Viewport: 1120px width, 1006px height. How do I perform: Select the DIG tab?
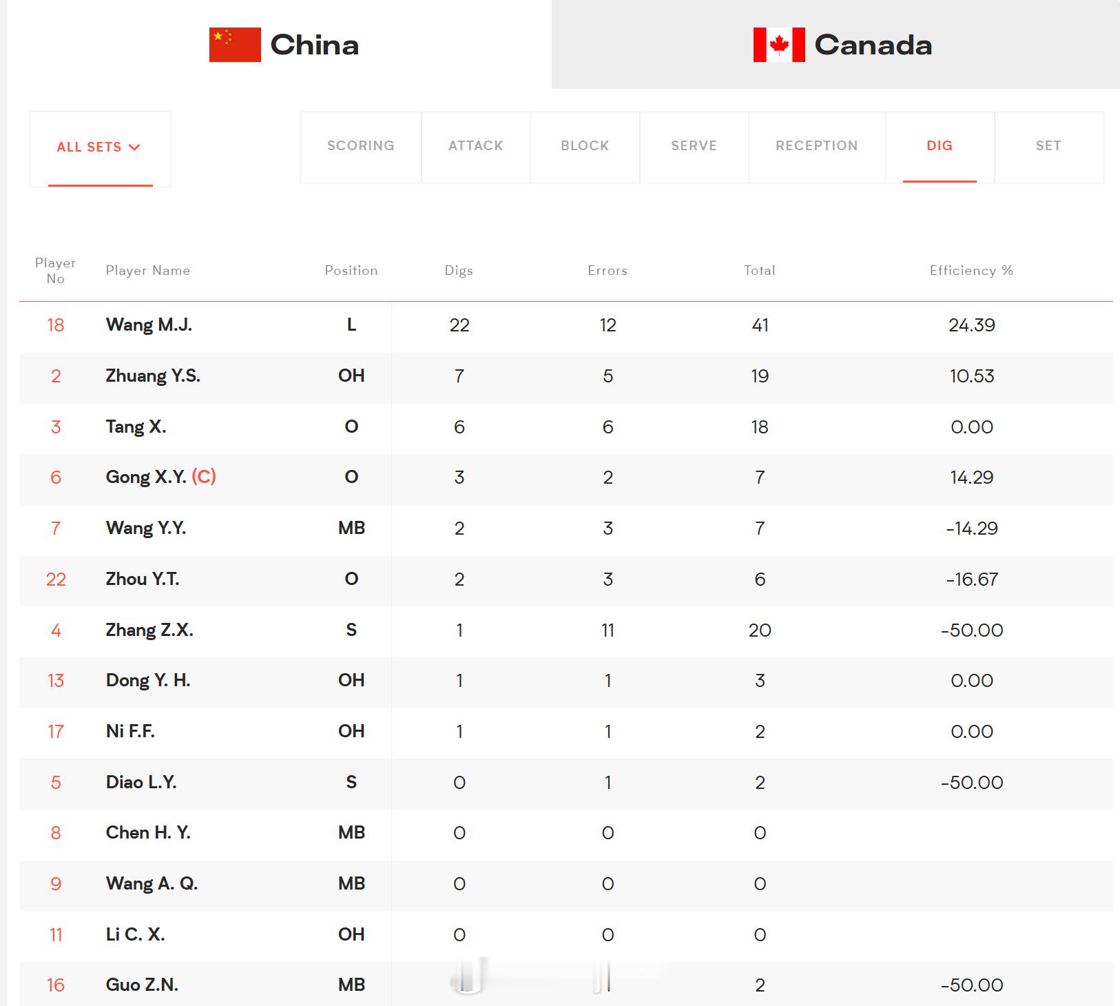[940, 147]
